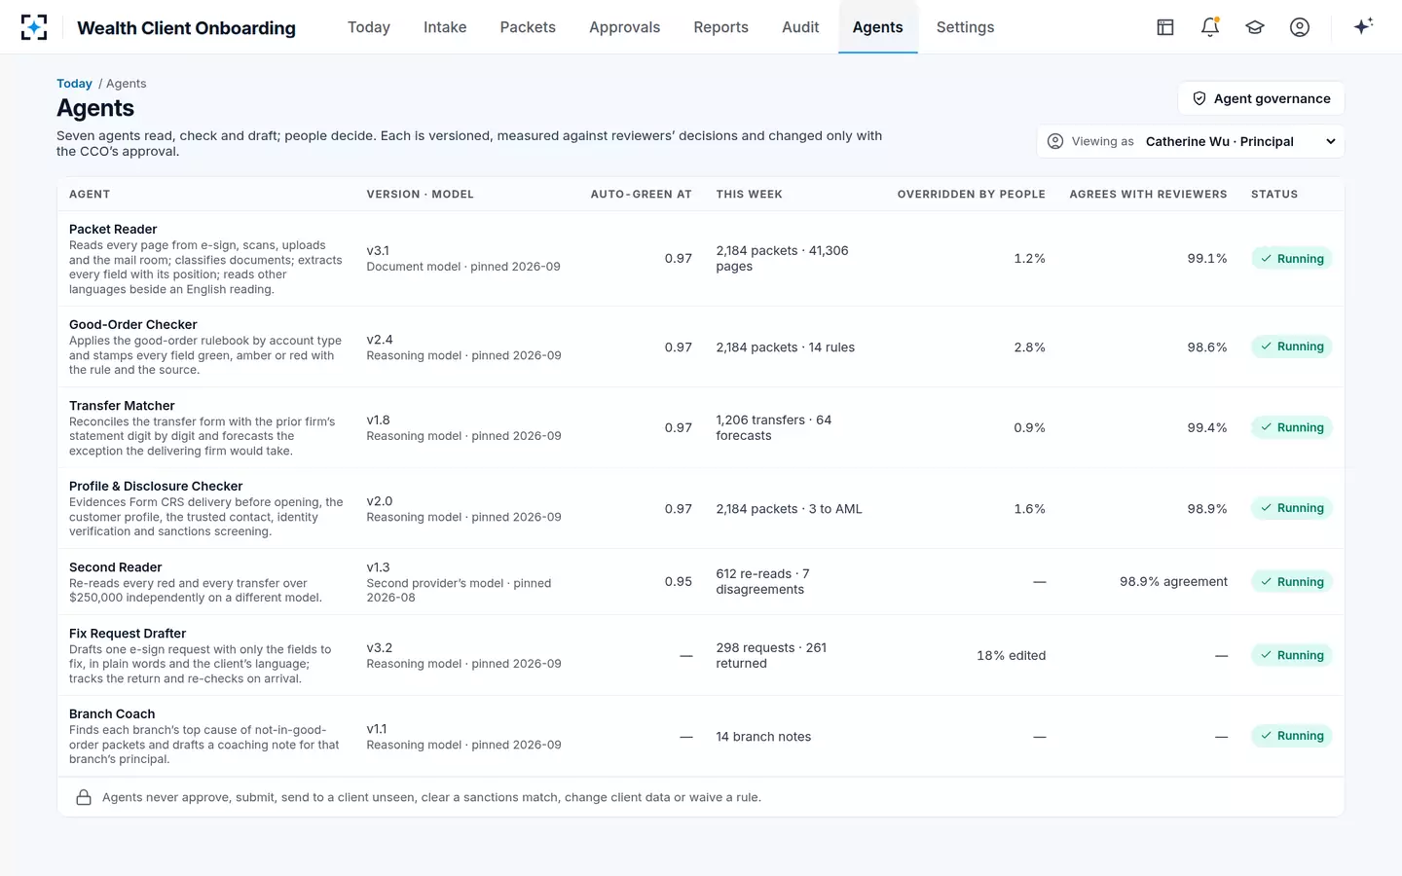Image resolution: width=1402 pixels, height=876 pixels.
Task: Click the Version · Model column header
Action: pos(421,195)
